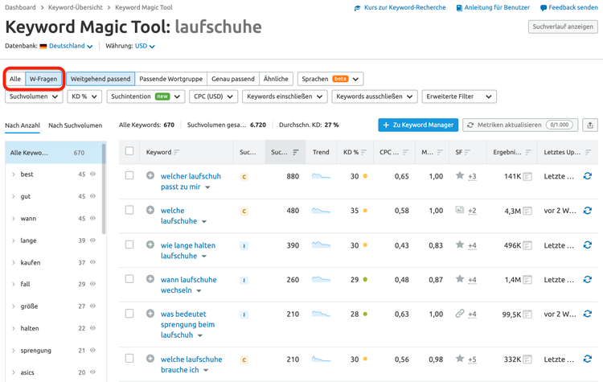Open the Dashboard breadcrumb

pyautogui.click(x=20, y=7)
